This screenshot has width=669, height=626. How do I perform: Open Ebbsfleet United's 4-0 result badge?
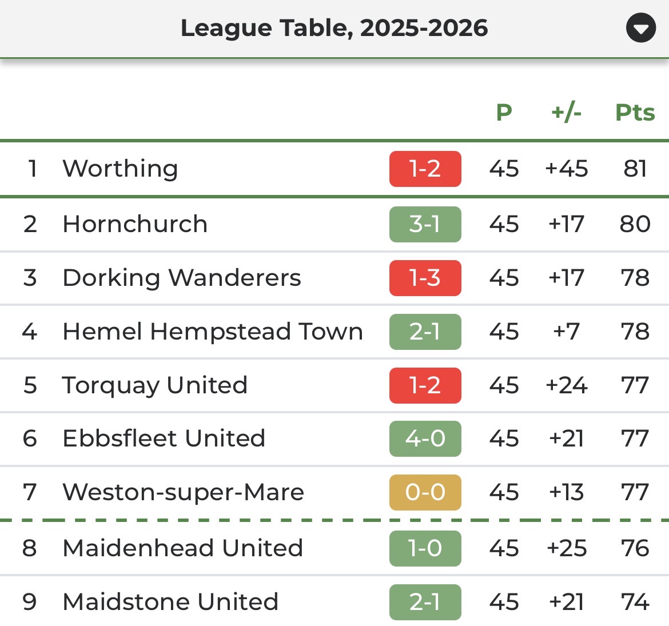pos(425,438)
